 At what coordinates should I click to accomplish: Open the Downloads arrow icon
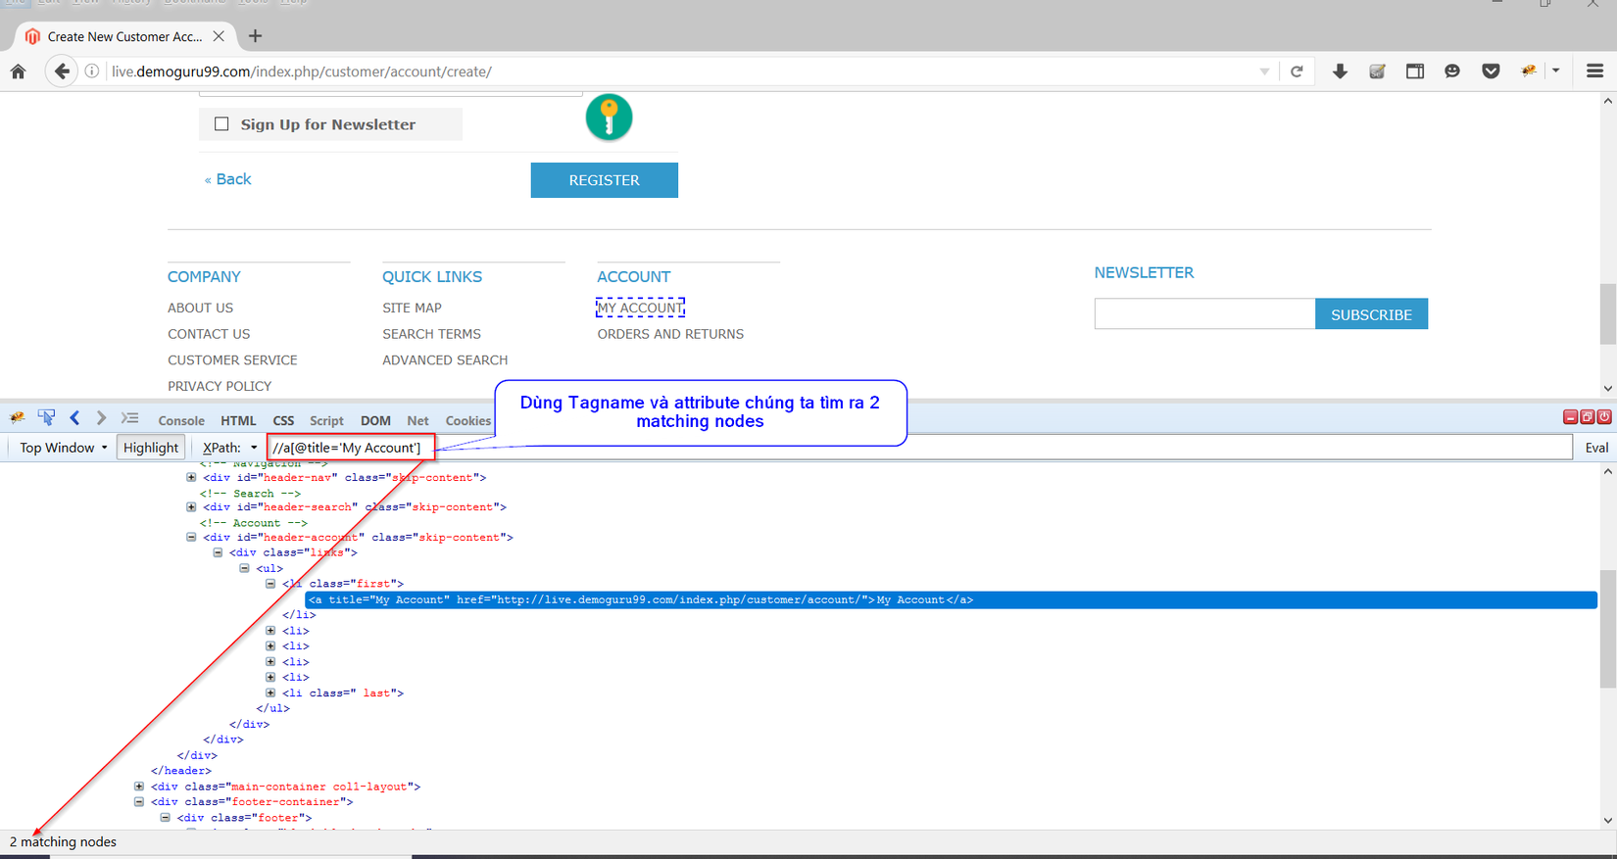[x=1340, y=72]
